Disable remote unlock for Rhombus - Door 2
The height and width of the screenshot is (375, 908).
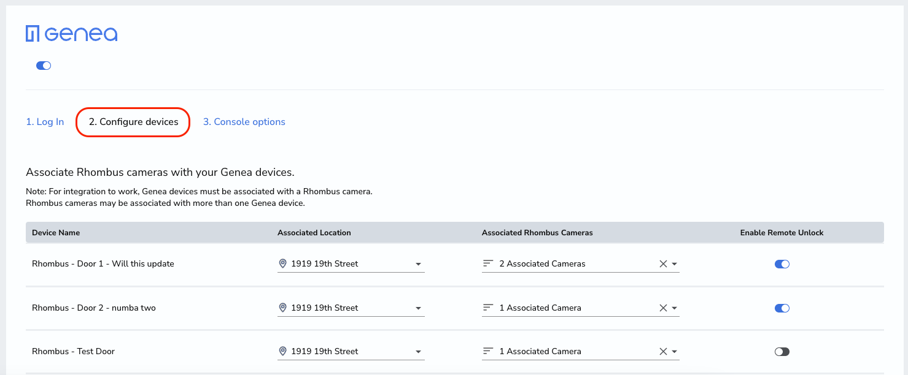pyautogui.click(x=782, y=308)
